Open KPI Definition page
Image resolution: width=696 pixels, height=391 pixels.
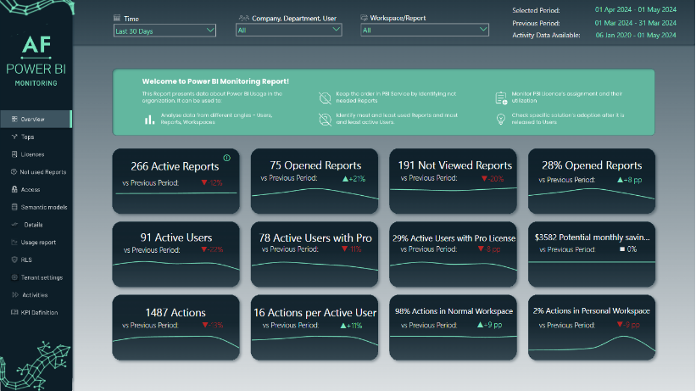(36, 312)
